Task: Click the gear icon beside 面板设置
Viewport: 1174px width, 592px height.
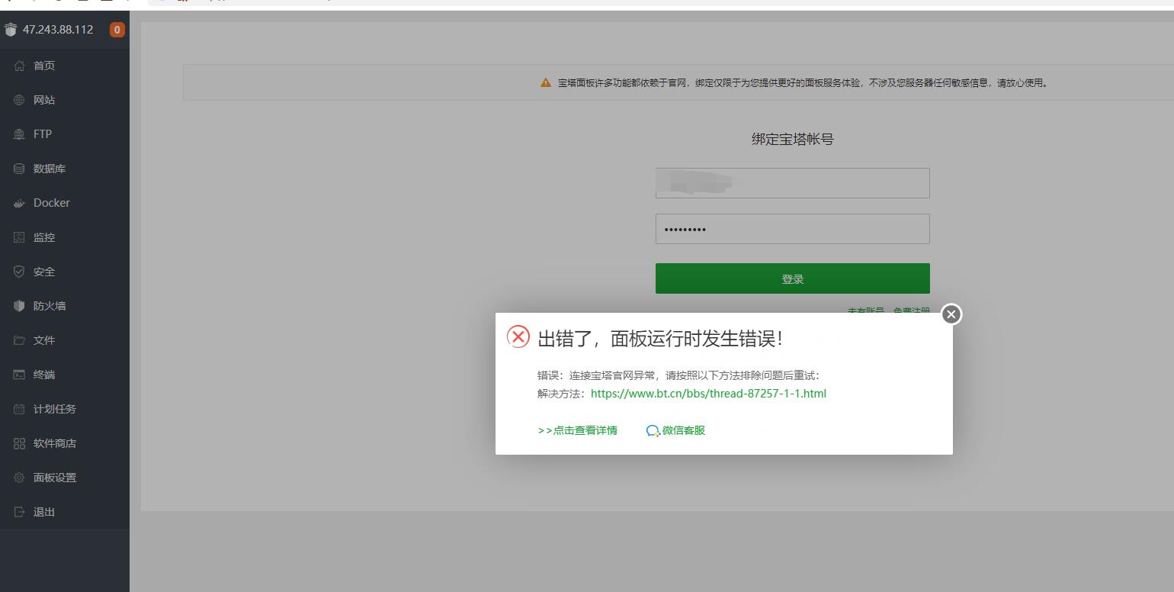Action: [19, 478]
